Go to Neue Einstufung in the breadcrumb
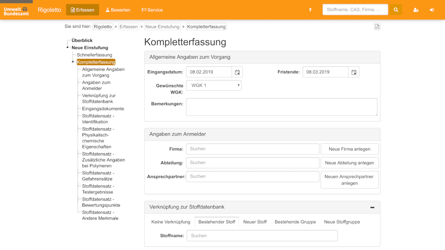The width and height of the screenshot is (445, 250). [162, 27]
